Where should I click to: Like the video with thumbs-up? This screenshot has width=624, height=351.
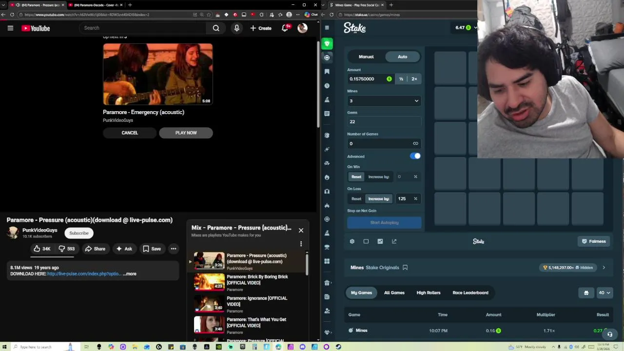[41, 249]
